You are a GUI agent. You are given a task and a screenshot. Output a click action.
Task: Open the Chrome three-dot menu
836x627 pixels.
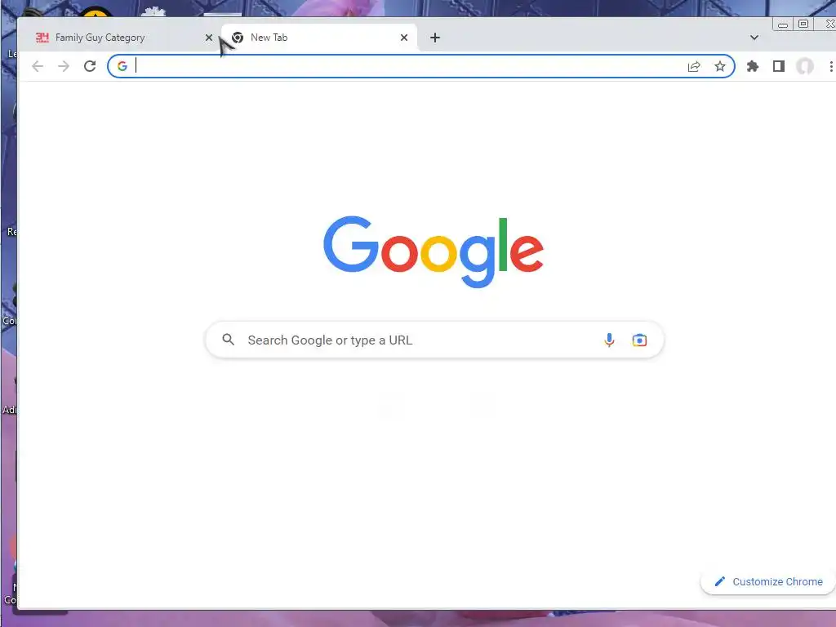(x=830, y=66)
